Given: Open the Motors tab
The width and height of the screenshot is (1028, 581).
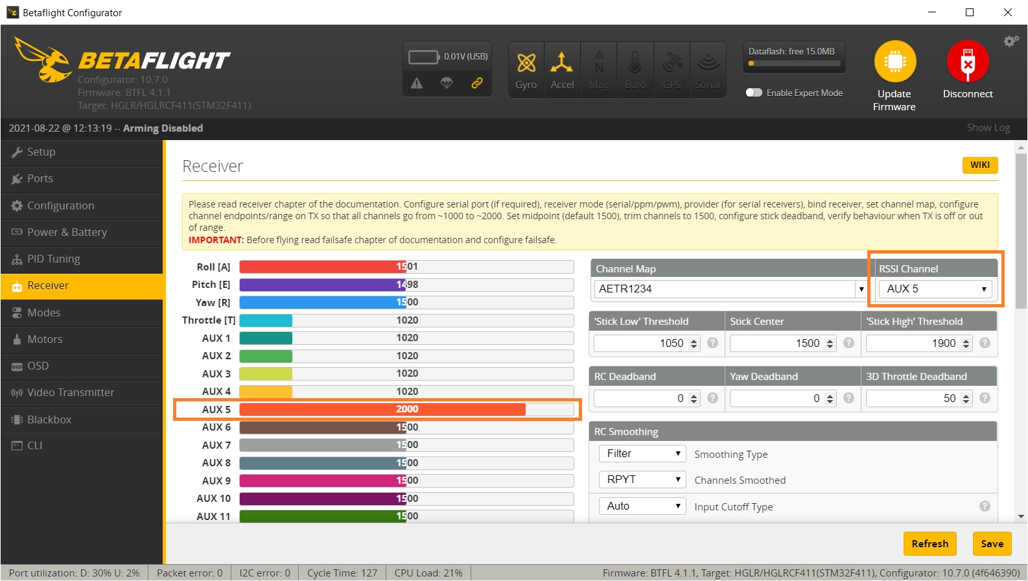Looking at the screenshot, I should [82, 339].
